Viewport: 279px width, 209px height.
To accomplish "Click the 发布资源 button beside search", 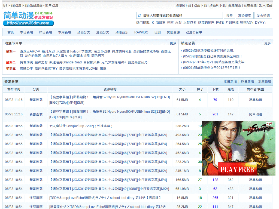I will (263, 16).
